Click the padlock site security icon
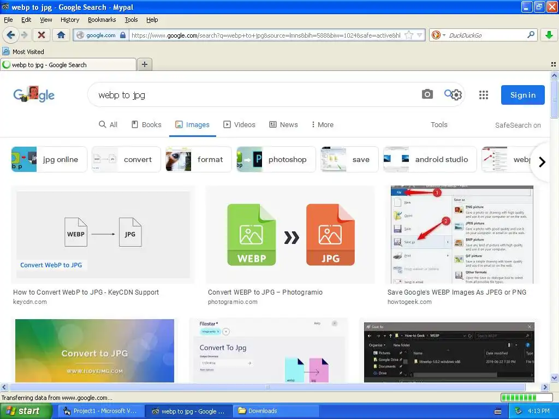This screenshot has width=559, height=419. click(123, 35)
